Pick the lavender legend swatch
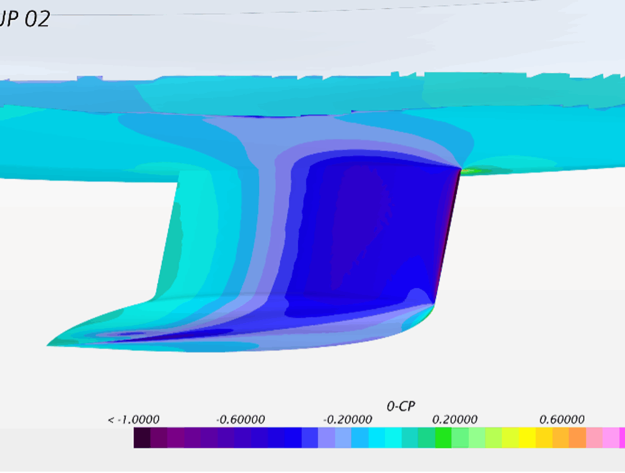This screenshot has width=625, height=473. point(326,437)
